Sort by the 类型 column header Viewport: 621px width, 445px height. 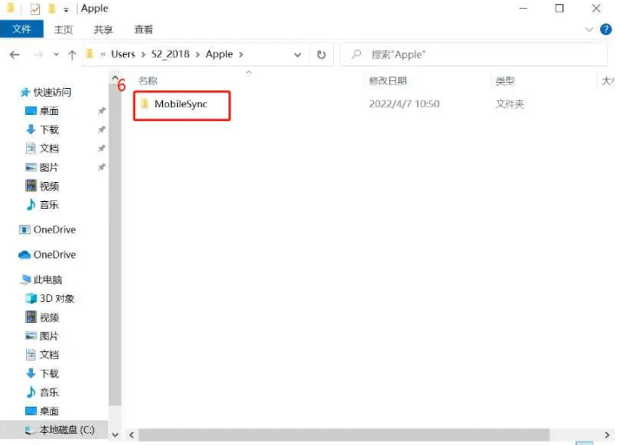[505, 81]
